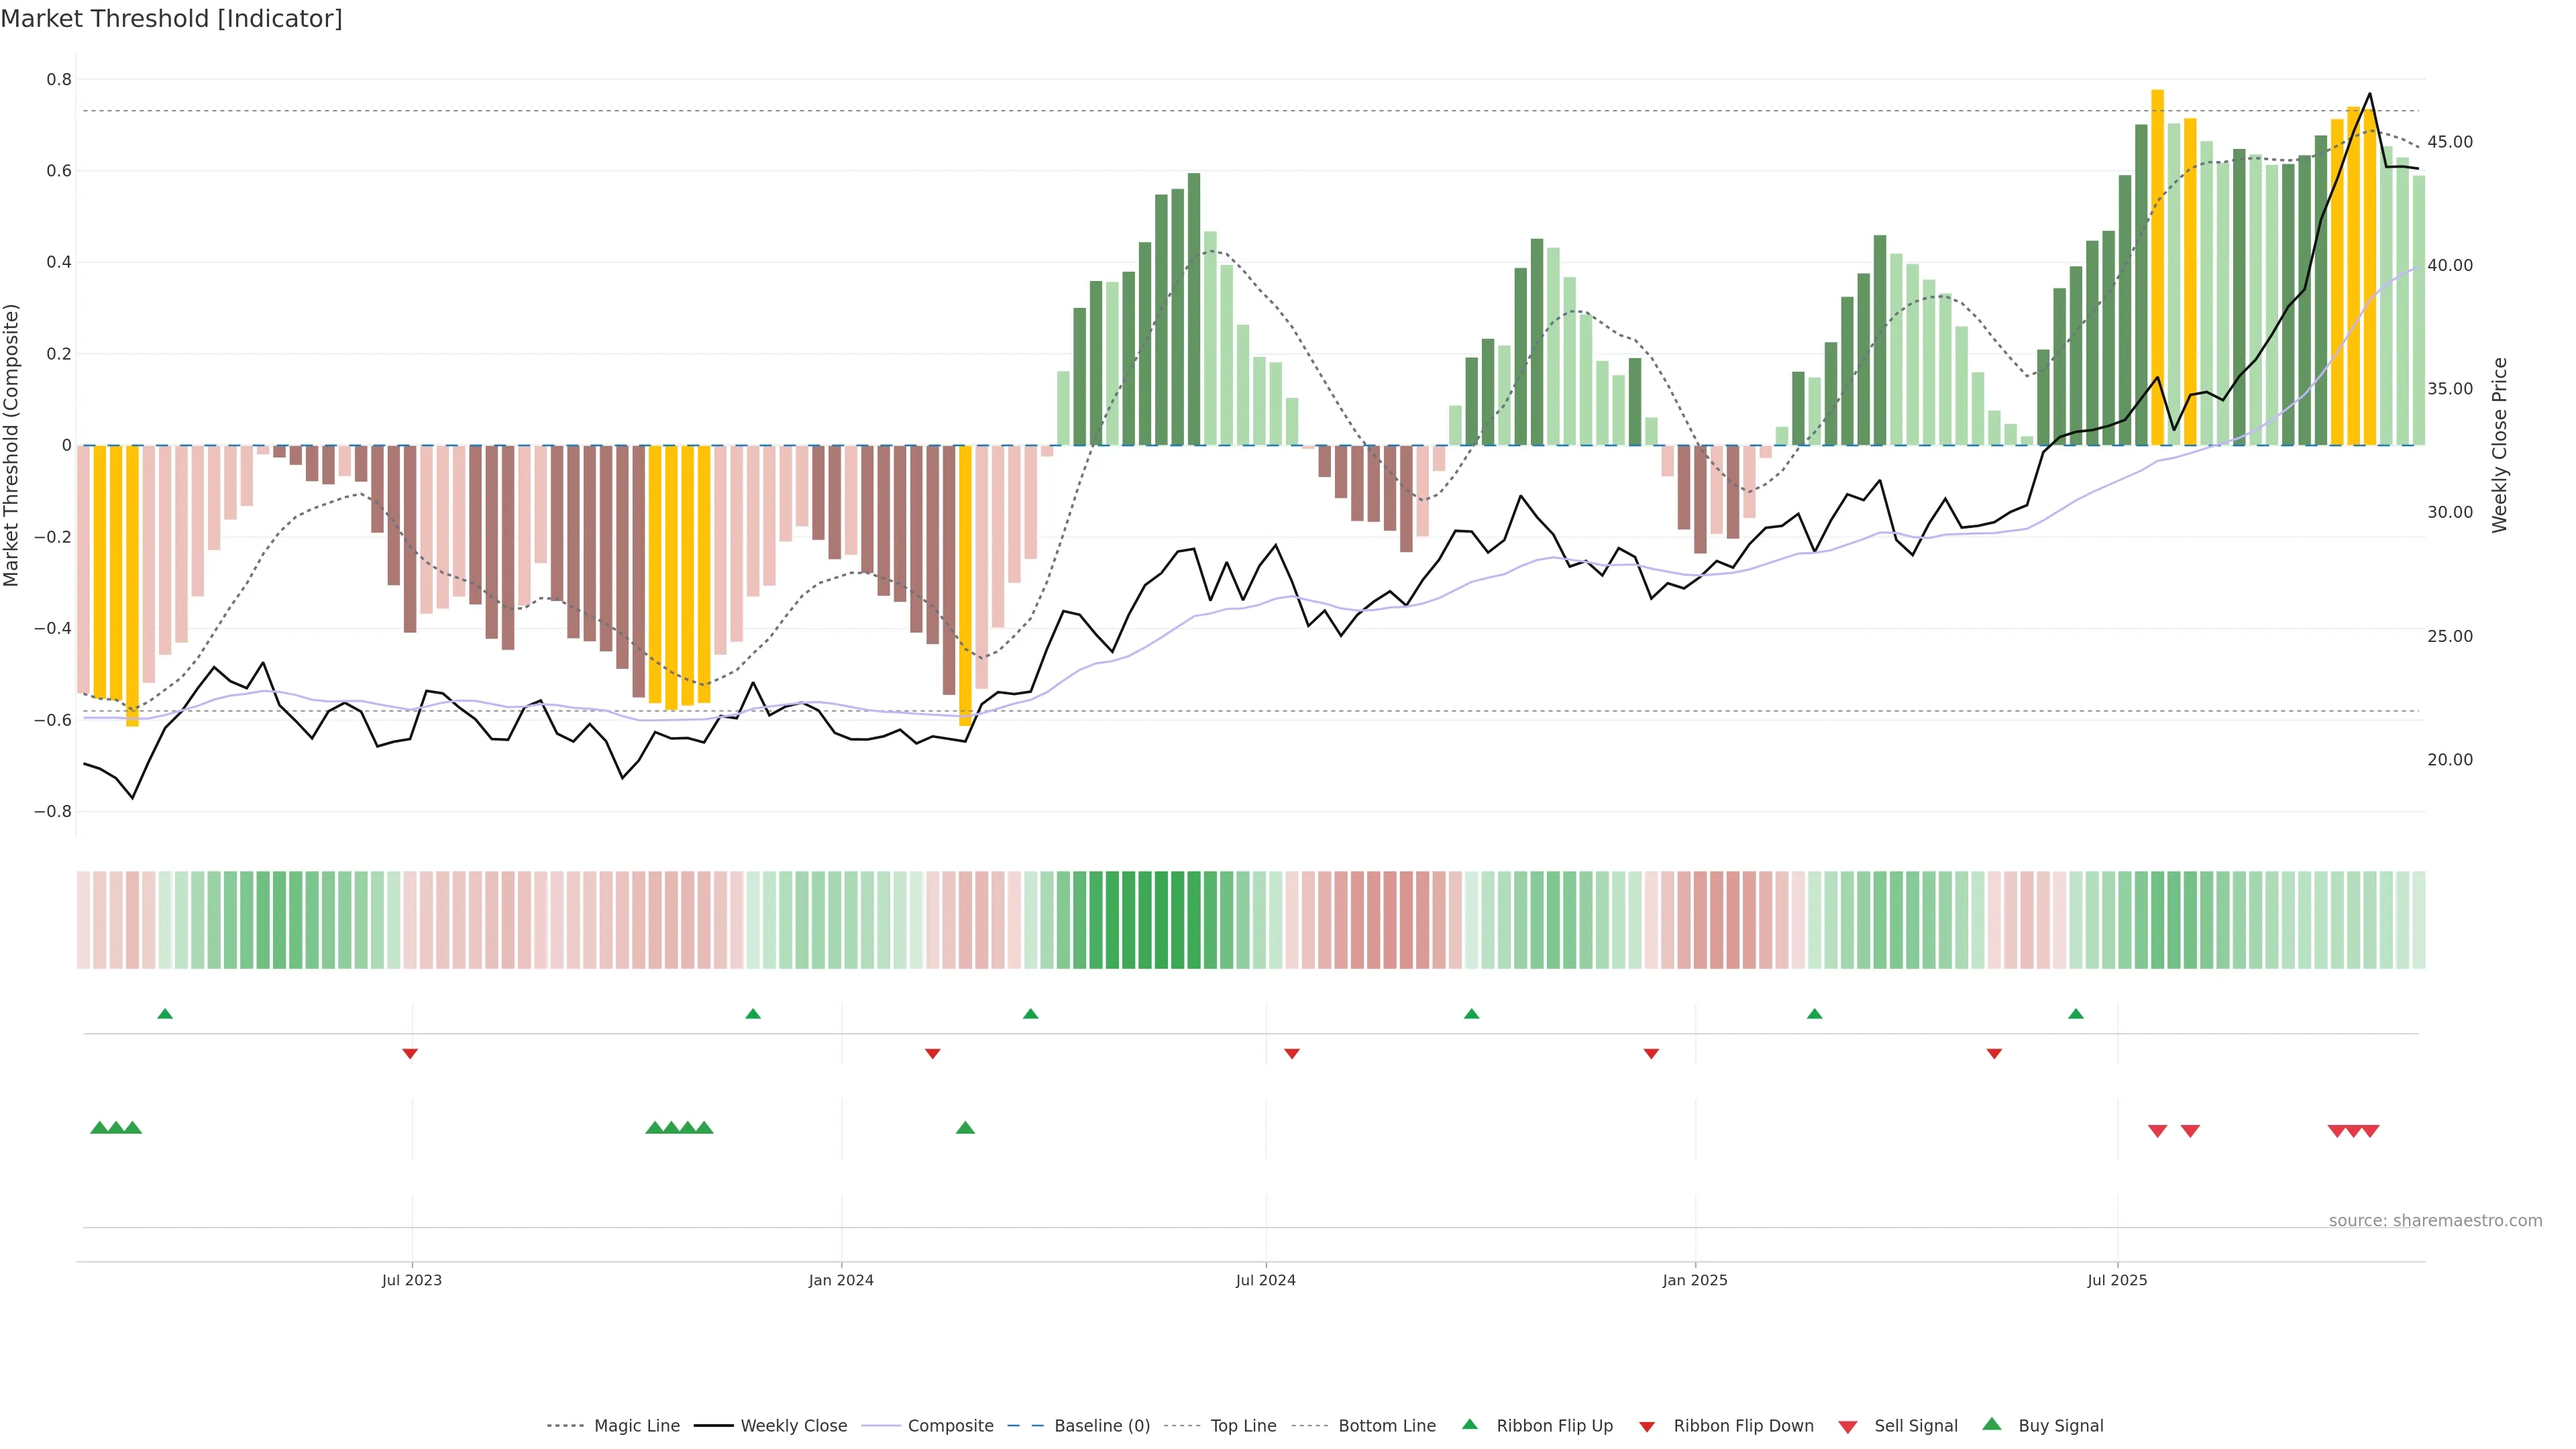
Task: Click the Market Threshold [Indicator] chart title
Action: click(172, 19)
